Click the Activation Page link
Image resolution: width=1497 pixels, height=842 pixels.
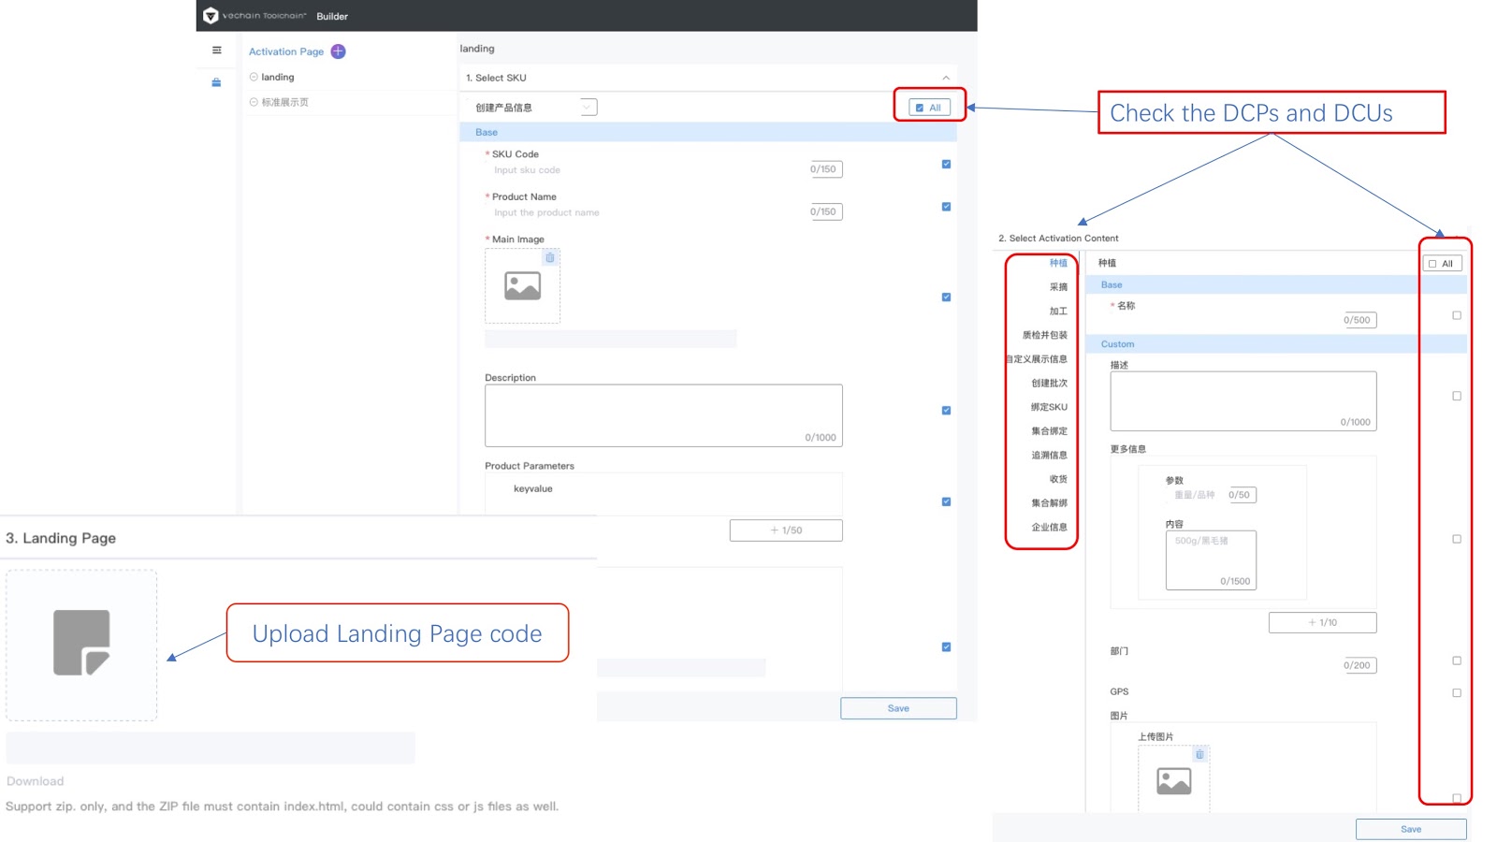click(286, 51)
